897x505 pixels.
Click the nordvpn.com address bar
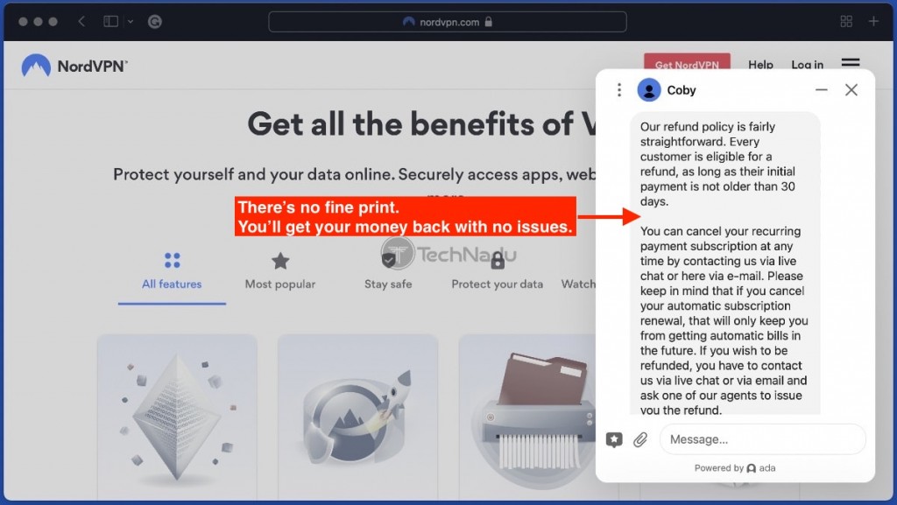[x=448, y=22]
